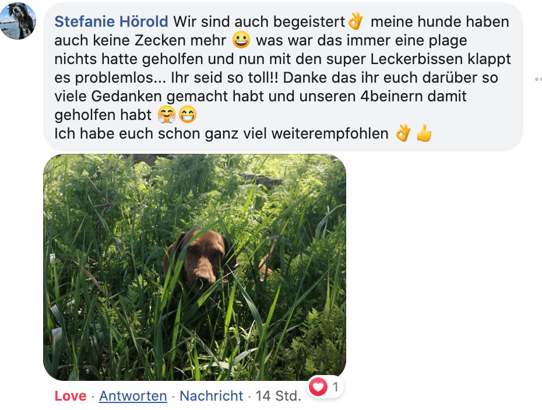Click beaming grin emoji after geholfen habt
This screenshot has width=542, height=410.
[188, 115]
